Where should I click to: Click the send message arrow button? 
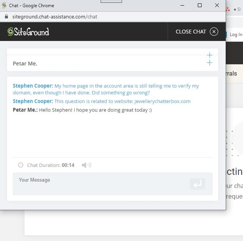point(197,184)
